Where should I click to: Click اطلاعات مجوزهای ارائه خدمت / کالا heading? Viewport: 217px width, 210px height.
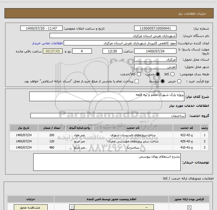[x=188, y=178]
